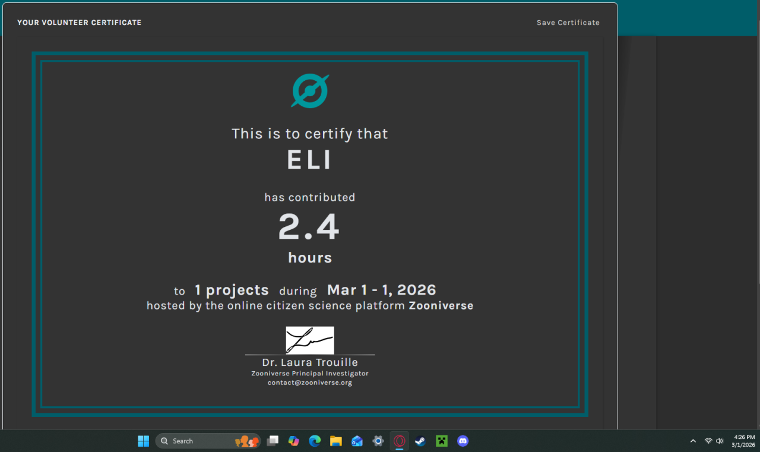Click the Zooniverse logo on the certificate
The width and height of the screenshot is (760, 452).
click(x=310, y=91)
